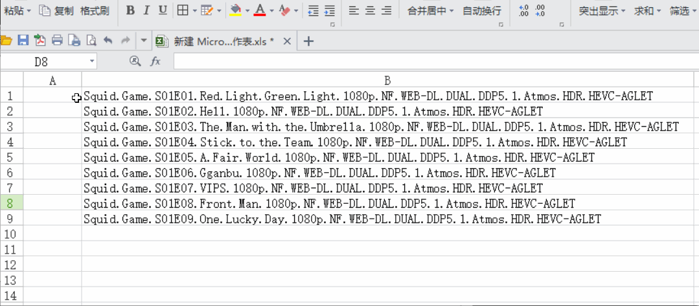Click the open folder icon
The height and width of the screenshot is (306, 699).
6,41
